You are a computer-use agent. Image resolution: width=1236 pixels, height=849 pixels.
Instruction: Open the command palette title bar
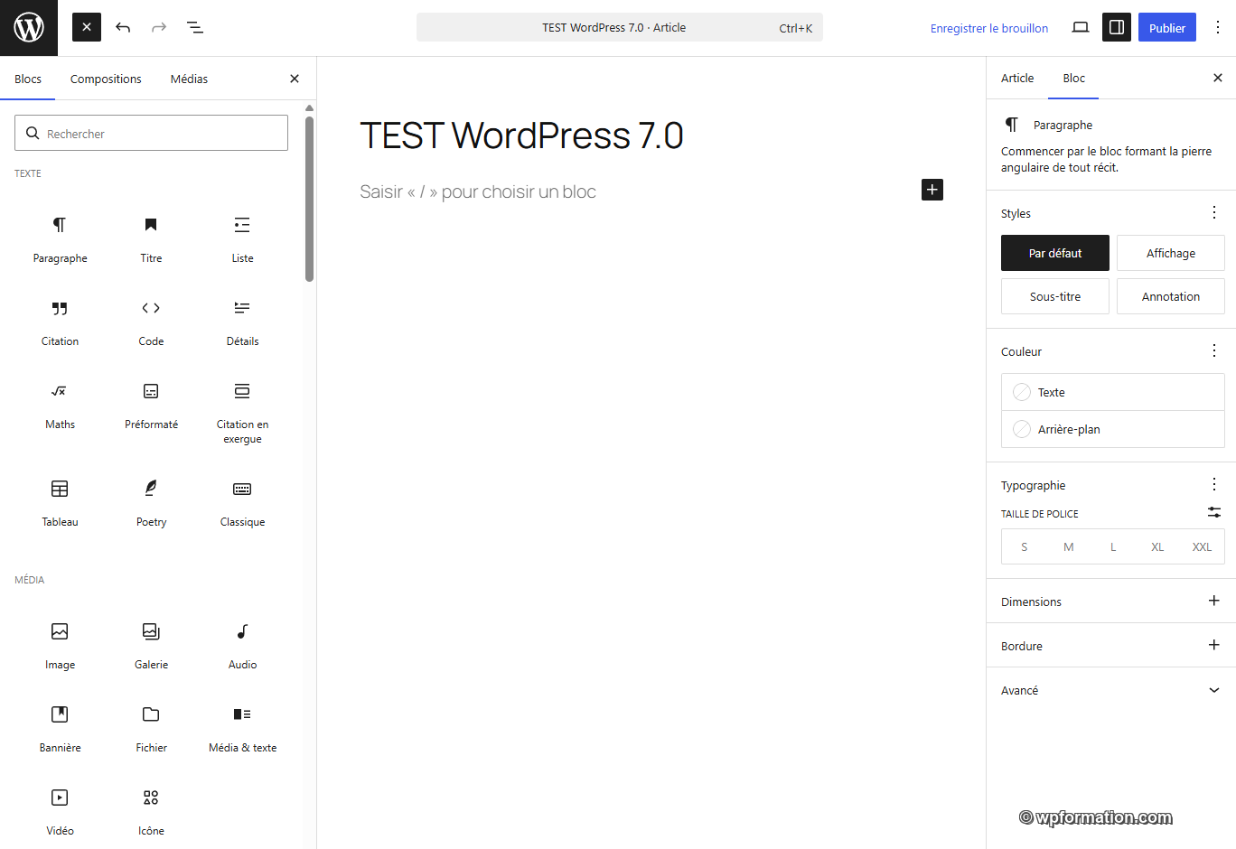(620, 27)
